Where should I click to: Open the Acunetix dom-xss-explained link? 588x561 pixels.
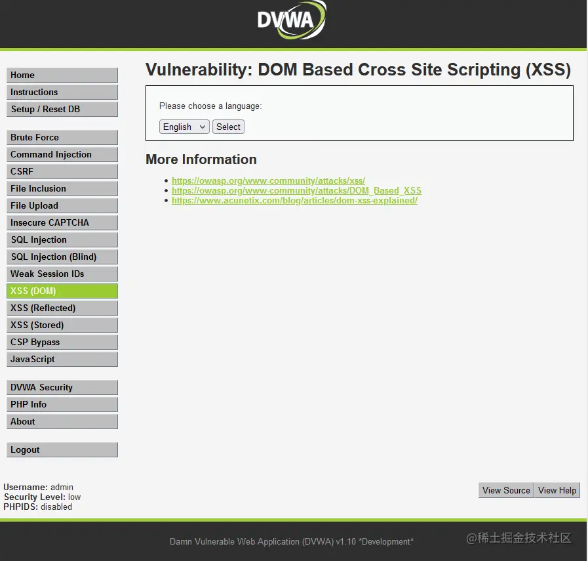tap(294, 200)
